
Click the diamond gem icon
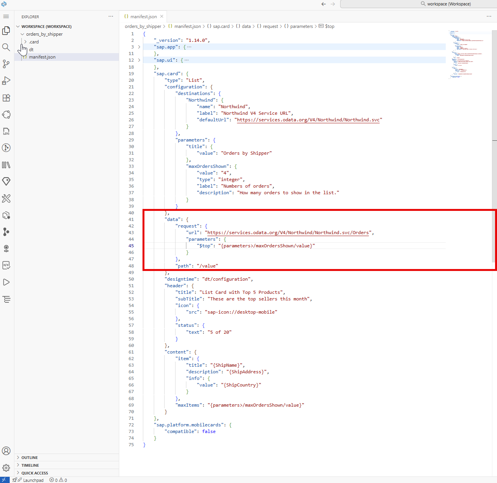[x=6, y=181]
